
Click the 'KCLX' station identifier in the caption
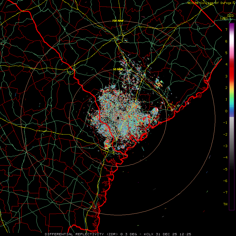click(149, 234)
